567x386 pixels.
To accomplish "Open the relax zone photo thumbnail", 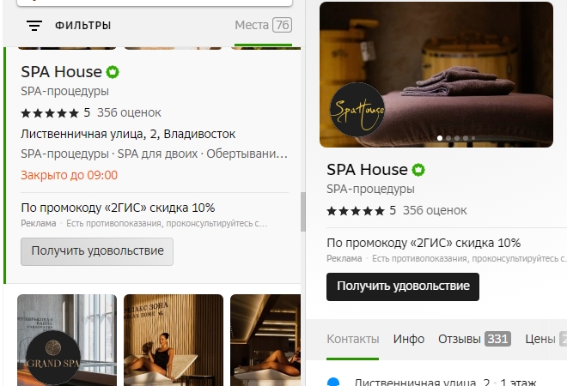I will pos(174,341).
